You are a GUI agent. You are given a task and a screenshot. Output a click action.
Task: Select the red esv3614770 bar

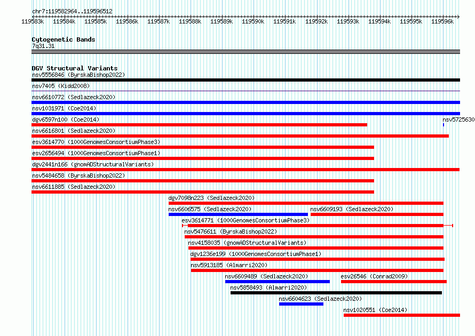point(203,147)
